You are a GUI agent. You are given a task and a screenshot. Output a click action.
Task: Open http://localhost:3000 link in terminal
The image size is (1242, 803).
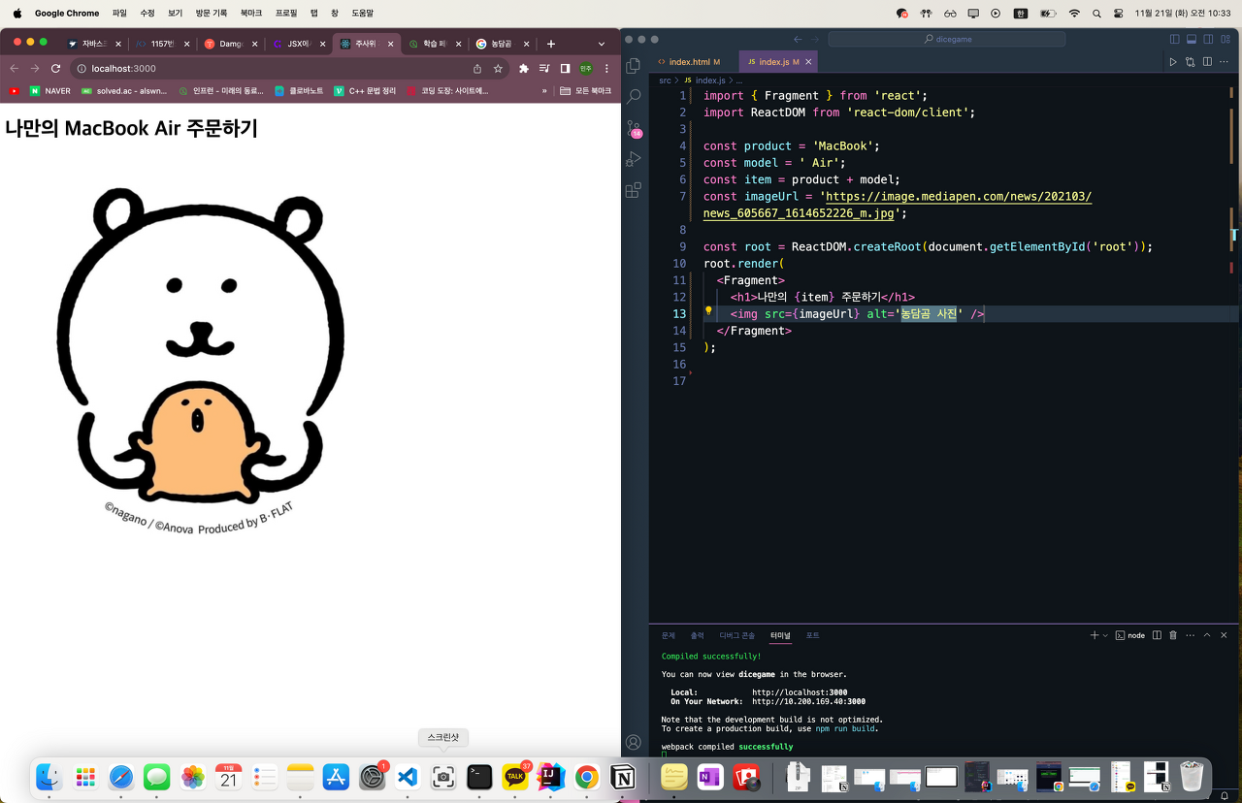click(800, 692)
